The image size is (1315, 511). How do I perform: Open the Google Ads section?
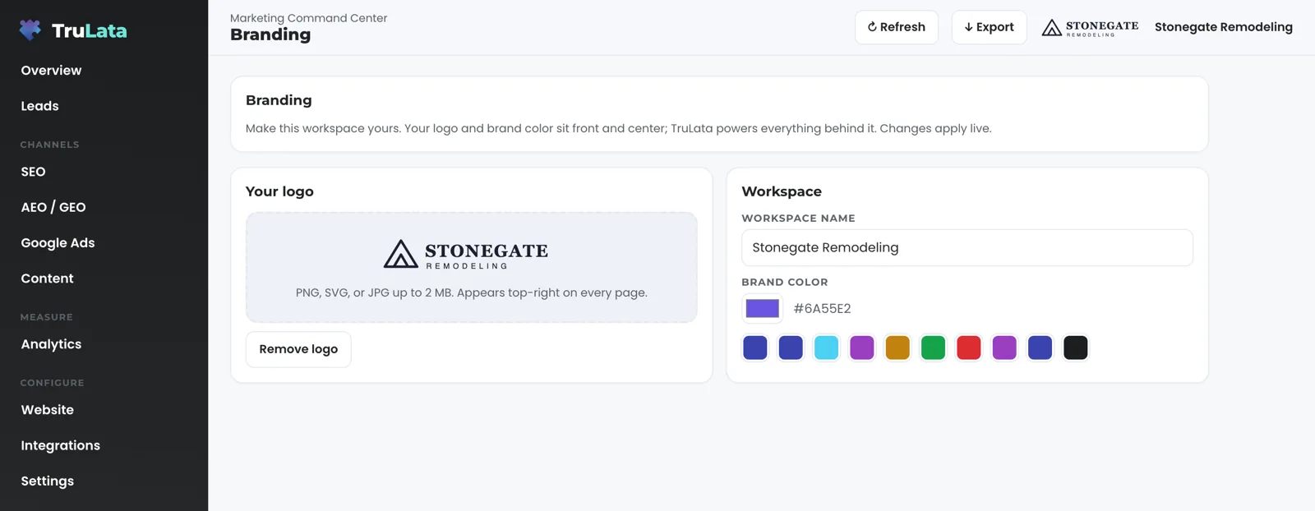[x=58, y=243]
